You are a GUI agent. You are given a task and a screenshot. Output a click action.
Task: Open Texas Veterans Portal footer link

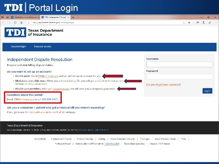click(165, 139)
